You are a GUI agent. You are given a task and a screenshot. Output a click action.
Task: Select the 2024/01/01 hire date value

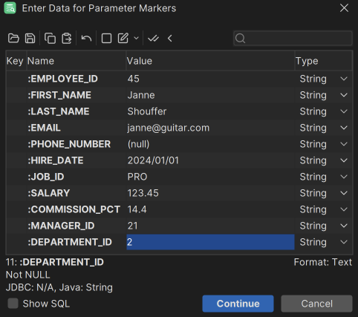point(210,160)
